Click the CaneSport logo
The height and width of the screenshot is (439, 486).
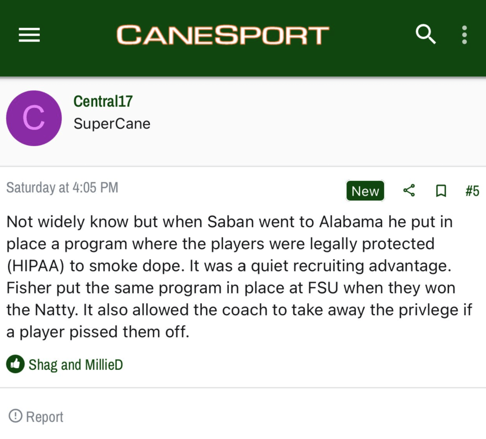(223, 35)
